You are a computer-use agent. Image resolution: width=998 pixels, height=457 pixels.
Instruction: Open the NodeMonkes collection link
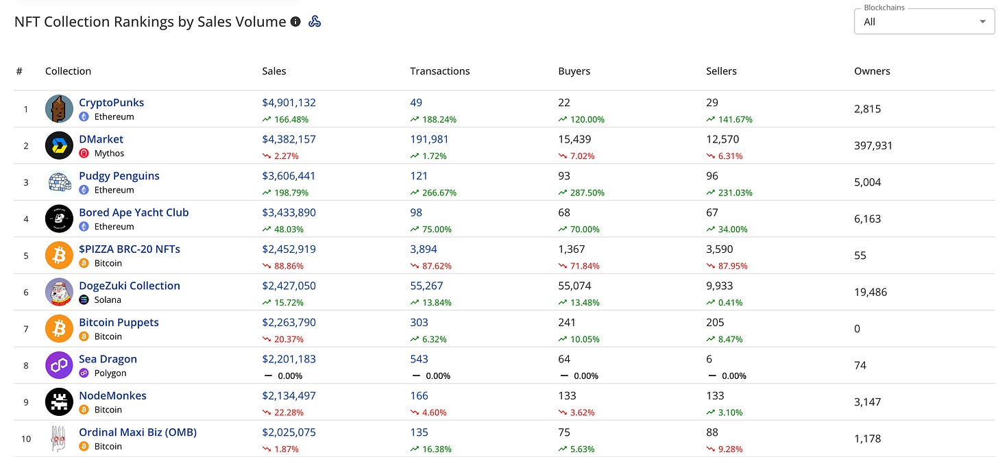[x=112, y=396]
